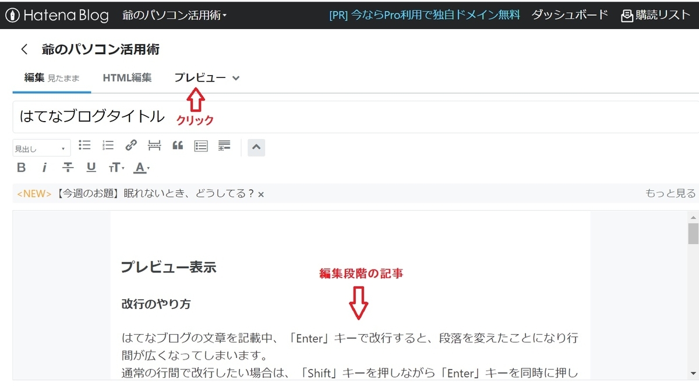Click the table of contents icon

click(200, 145)
